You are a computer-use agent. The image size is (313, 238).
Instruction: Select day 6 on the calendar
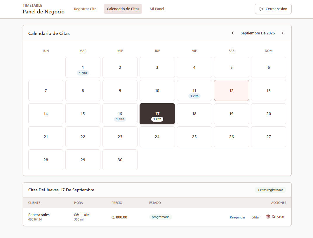269,67
